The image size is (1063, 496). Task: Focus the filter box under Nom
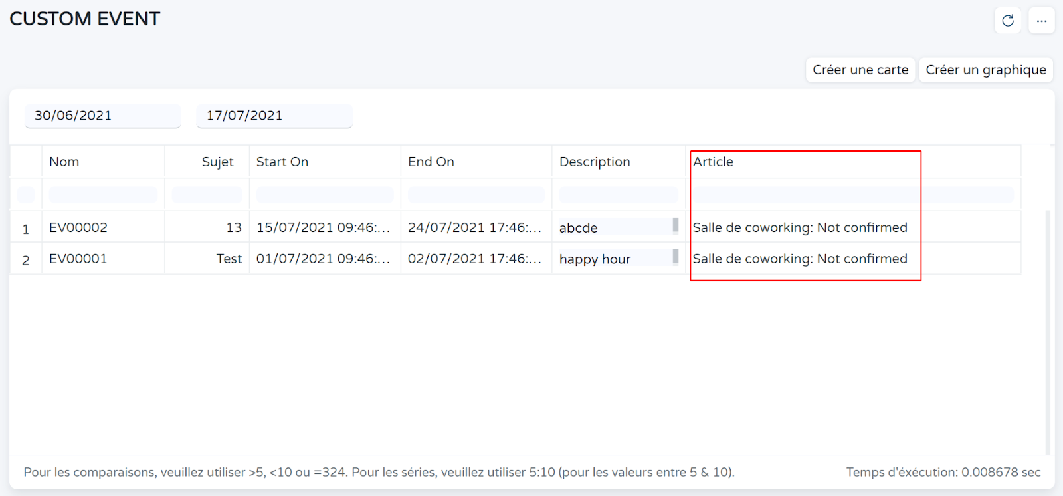click(103, 195)
